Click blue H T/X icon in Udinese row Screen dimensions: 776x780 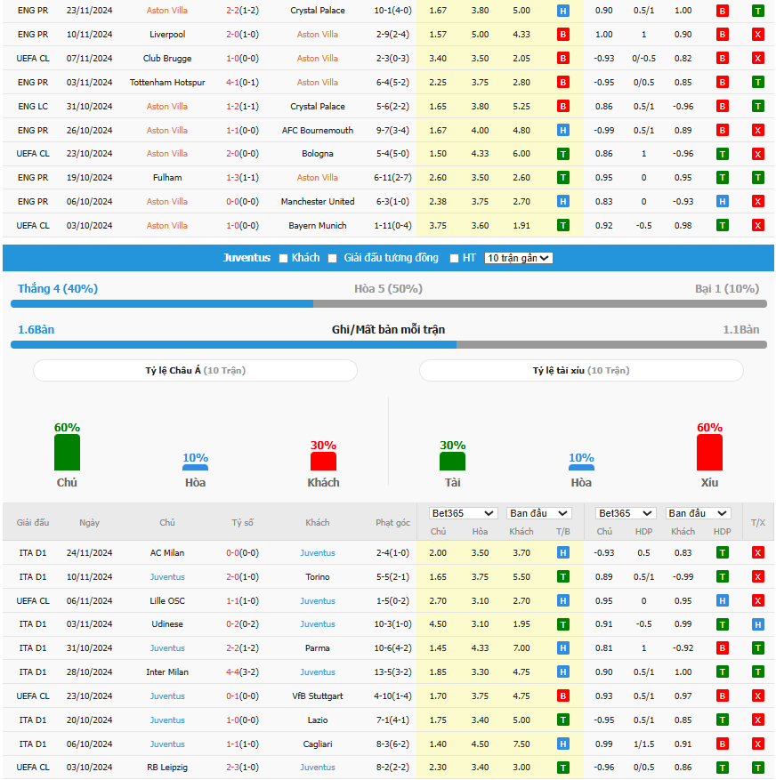pos(757,624)
